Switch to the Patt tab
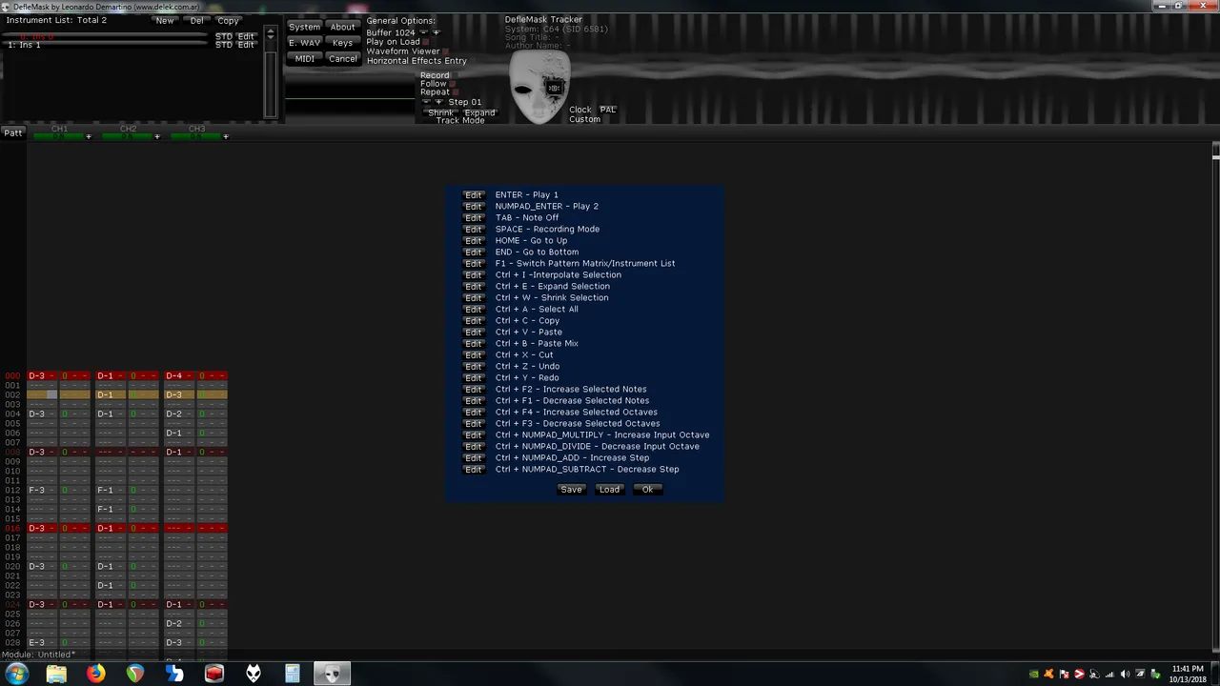Screen dimensions: 1220x686 click(12, 133)
